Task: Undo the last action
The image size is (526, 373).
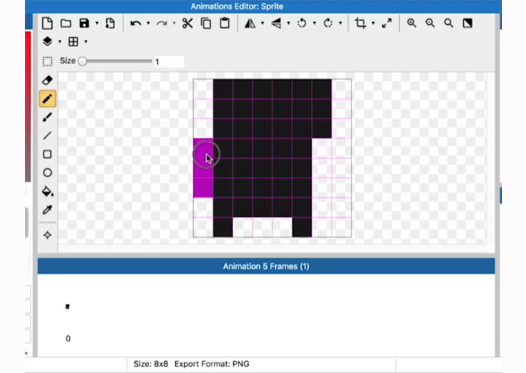Action: click(x=136, y=23)
